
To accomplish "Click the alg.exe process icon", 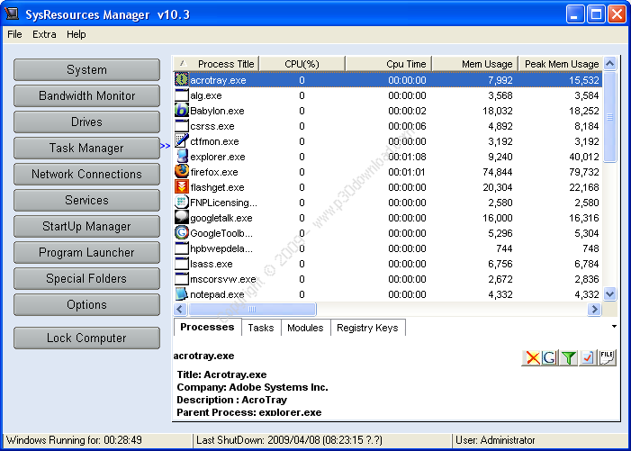I will pyautogui.click(x=182, y=95).
